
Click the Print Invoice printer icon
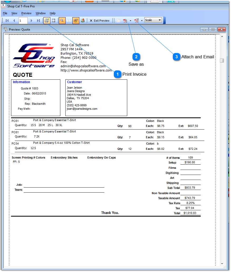pyautogui.click(x=47, y=21)
